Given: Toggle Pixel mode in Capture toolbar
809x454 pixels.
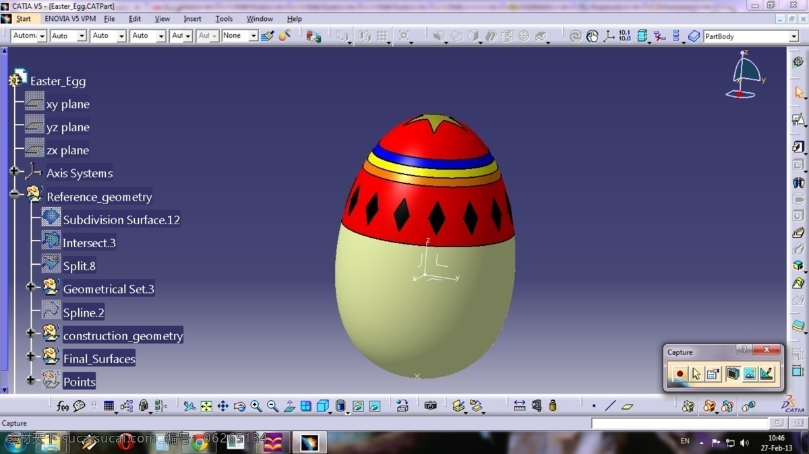Looking at the screenshot, I should (x=750, y=373).
